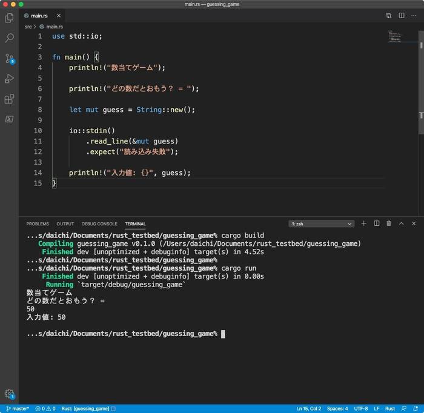Viewport: 424px width, 413px height.
Task: Kill terminal with the trash icon
Action: (389, 223)
